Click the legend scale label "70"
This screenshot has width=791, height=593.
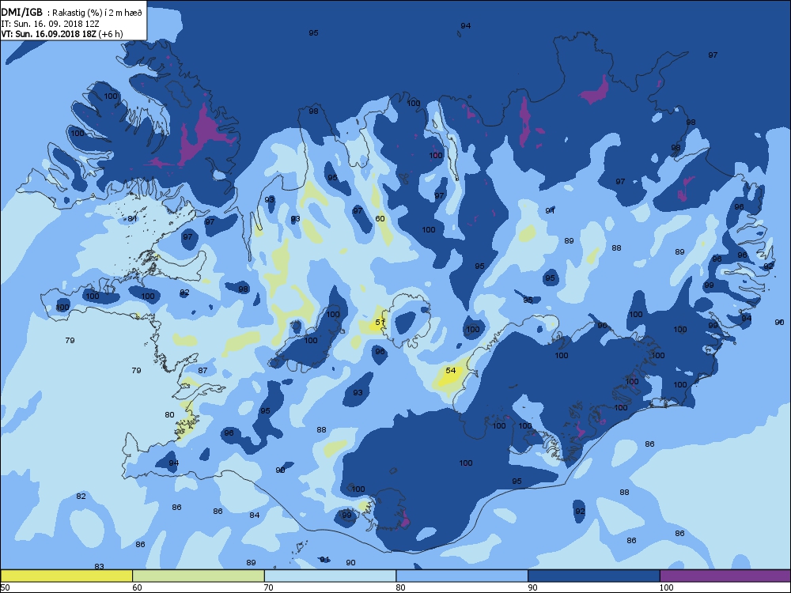269,587
